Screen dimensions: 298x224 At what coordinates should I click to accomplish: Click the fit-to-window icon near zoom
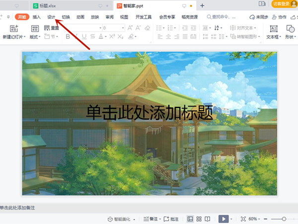(x=243, y=219)
